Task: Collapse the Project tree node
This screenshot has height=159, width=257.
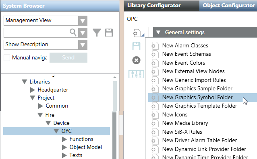Action: 33,98
